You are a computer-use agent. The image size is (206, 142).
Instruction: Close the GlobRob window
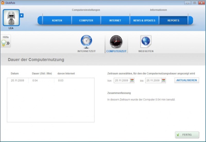click(x=202, y=3)
